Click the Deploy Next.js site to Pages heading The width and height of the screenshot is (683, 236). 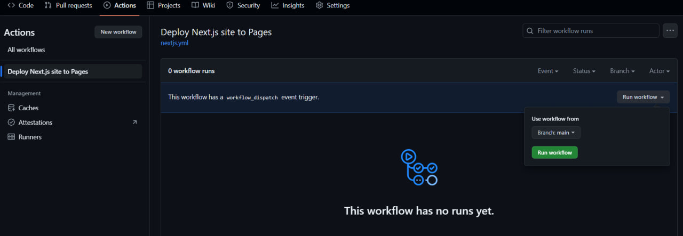tap(216, 32)
